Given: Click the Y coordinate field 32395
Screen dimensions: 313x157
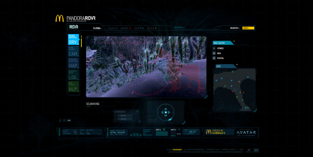Looking at the screenshot, I should (x=125, y=119).
